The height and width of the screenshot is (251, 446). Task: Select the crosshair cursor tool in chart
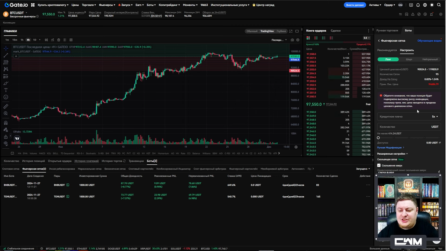coord(6,48)
